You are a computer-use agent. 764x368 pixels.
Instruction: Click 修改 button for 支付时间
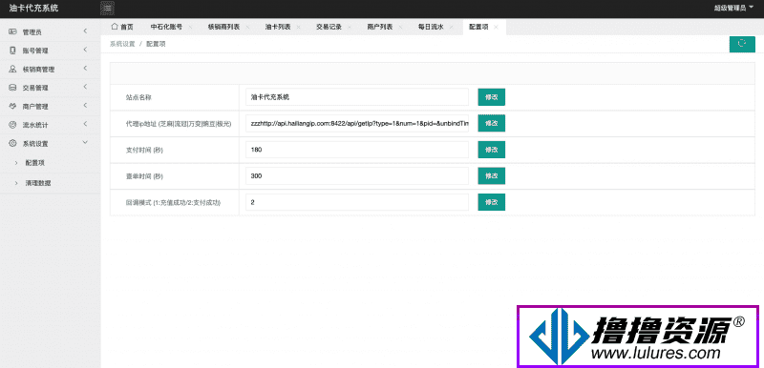[x=491, y=150]
